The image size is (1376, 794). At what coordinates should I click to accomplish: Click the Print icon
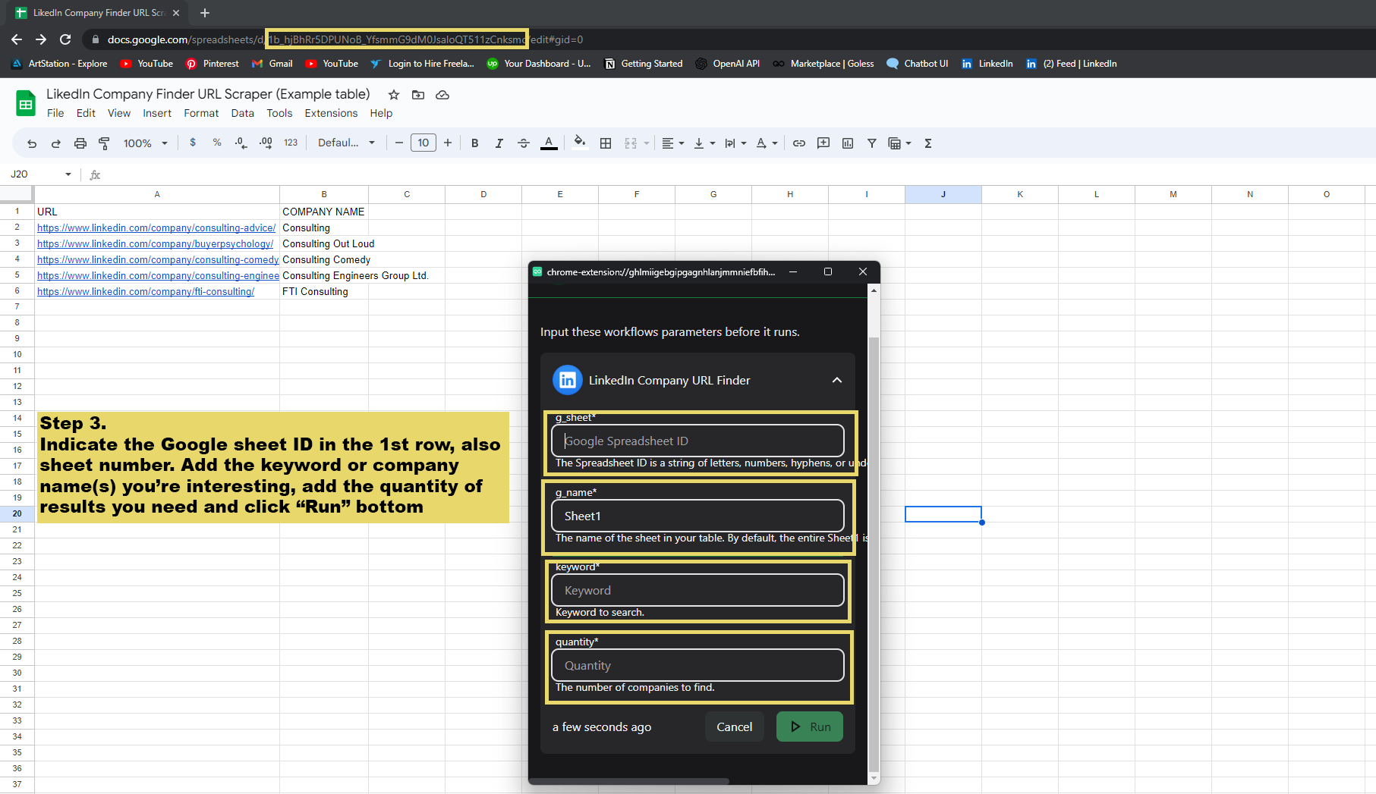(80, 143)
